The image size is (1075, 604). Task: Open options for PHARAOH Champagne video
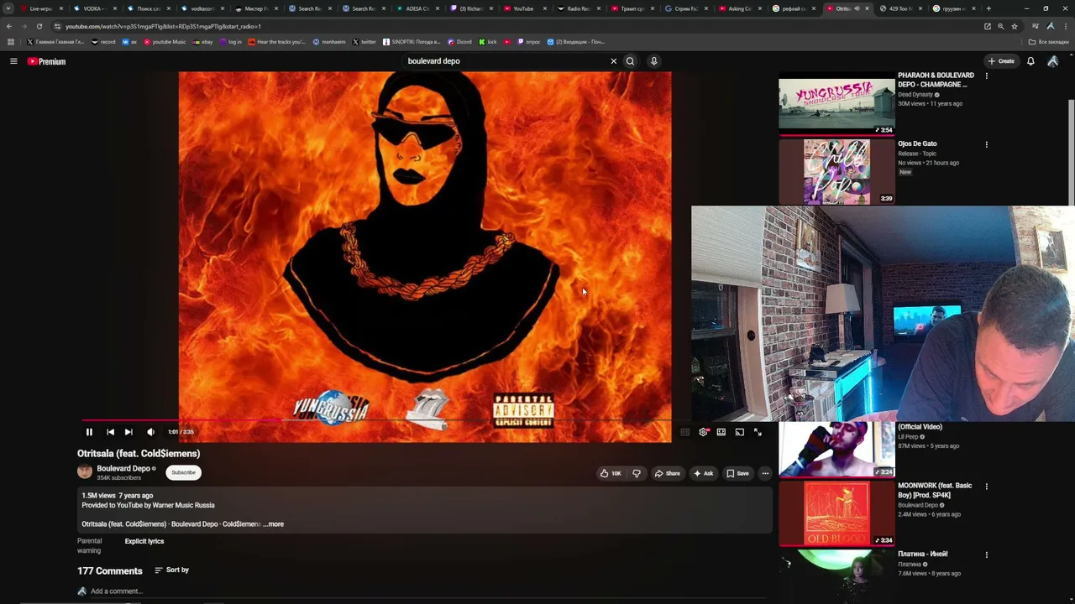pyautogui.click(x=987, y=76)
